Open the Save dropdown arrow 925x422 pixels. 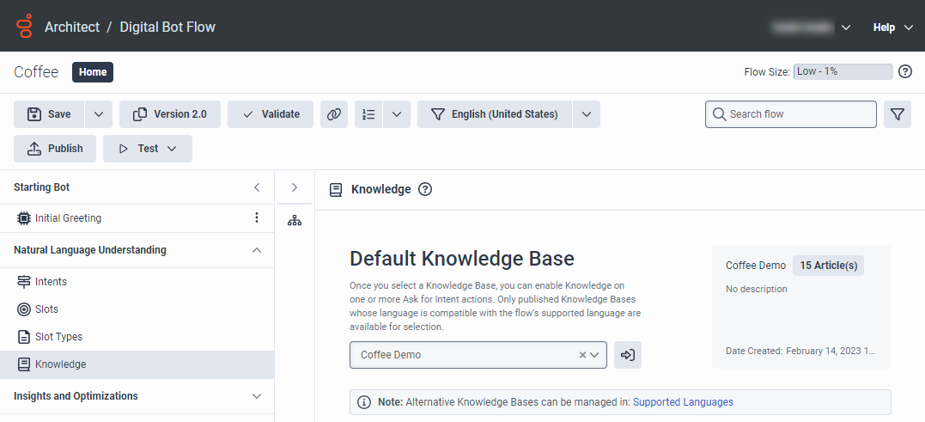(99, 114)
